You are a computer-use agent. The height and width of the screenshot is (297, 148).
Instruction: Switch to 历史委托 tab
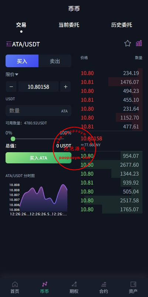click(x=122, y=25)
